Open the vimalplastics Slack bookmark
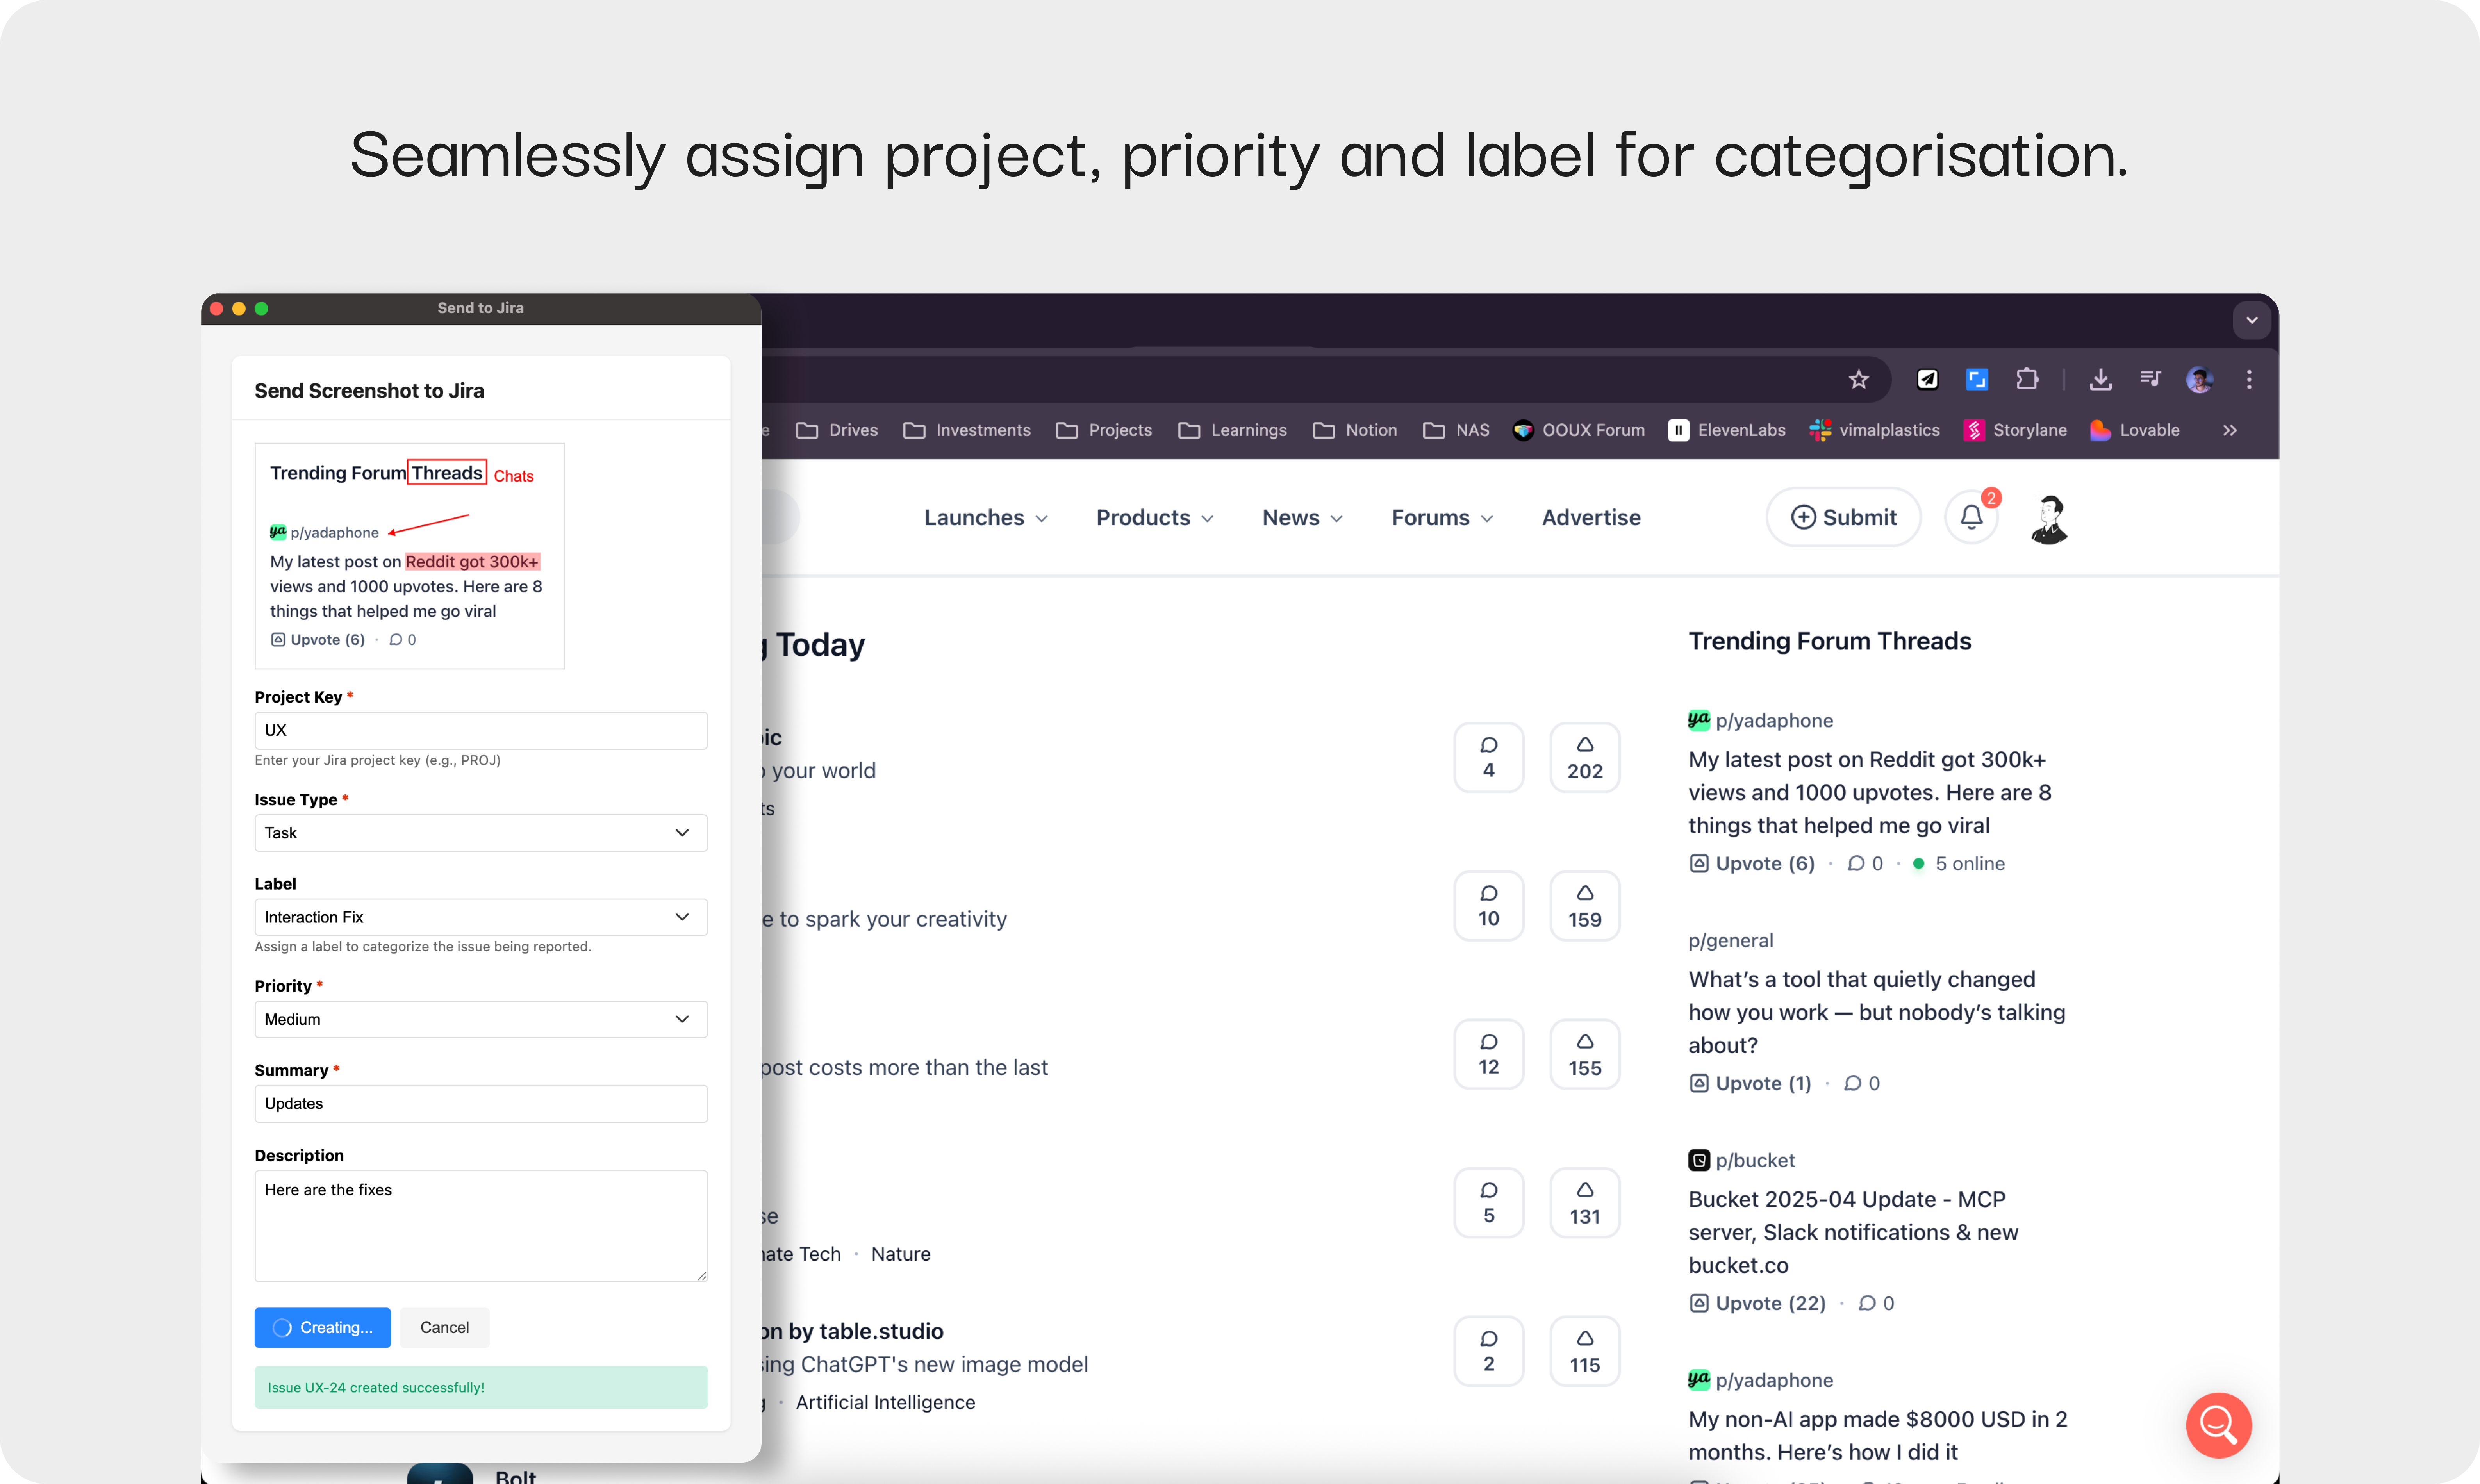This screenshot has width=2480, height=1484. [x=1875, y=430]
